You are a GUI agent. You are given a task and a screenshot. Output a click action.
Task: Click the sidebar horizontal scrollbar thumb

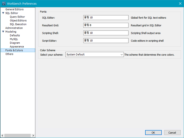[x=17, y=135]
